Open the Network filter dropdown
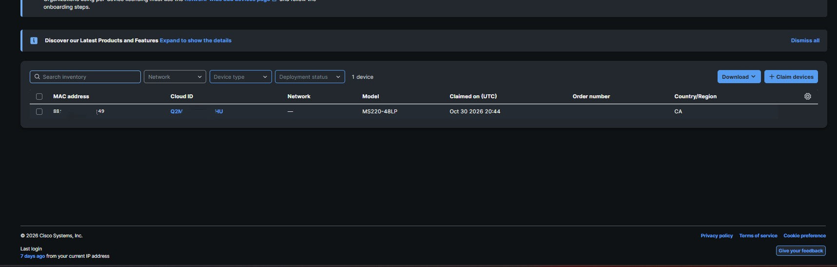Viewport: 837px width, 267px height. point(175,77)
